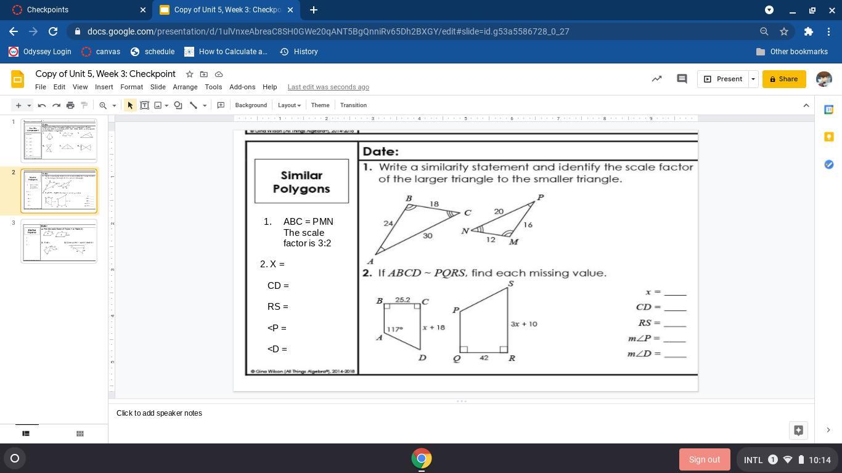842x473 pixels.
Task: Switch to grid view
Action: (x=80, y=434)
